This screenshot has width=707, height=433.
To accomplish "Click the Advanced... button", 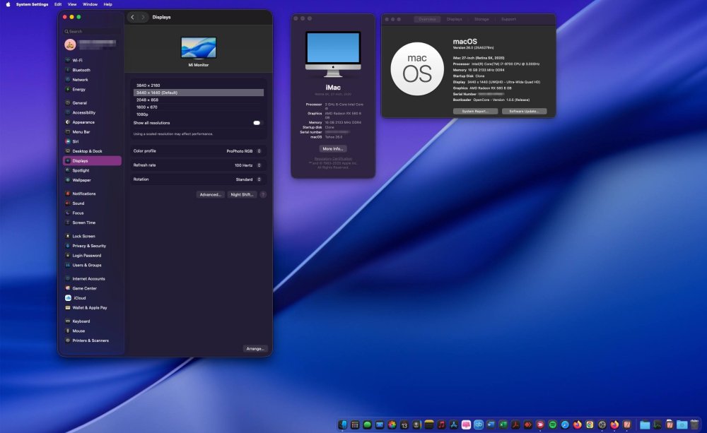I will [210, 195].
